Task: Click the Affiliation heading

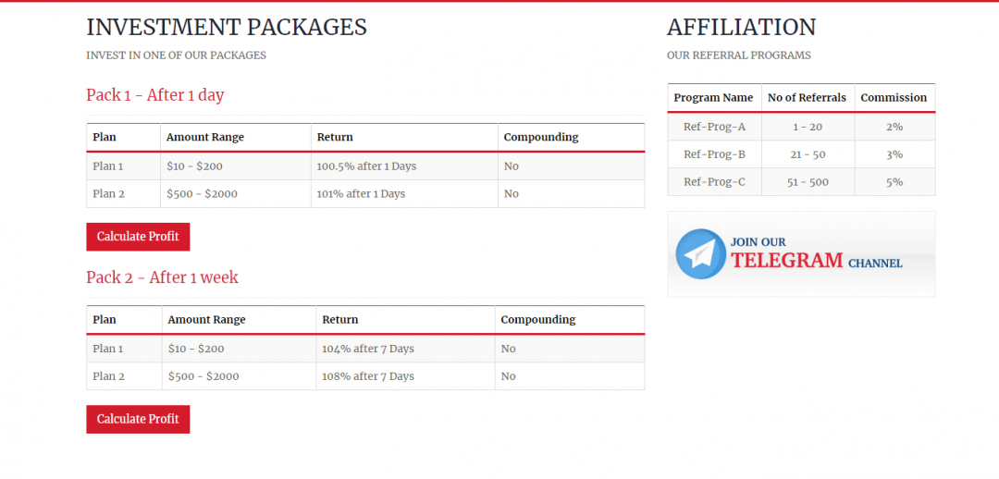Action: coord(742,28)
